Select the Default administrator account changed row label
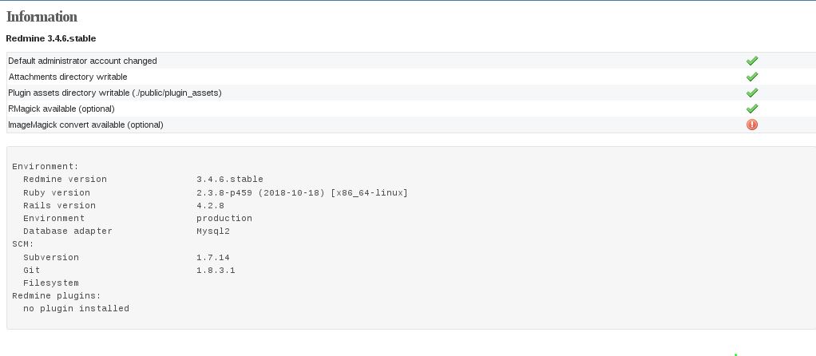The height and width of the screenshot is (356, 816). (x=82, y=61)
